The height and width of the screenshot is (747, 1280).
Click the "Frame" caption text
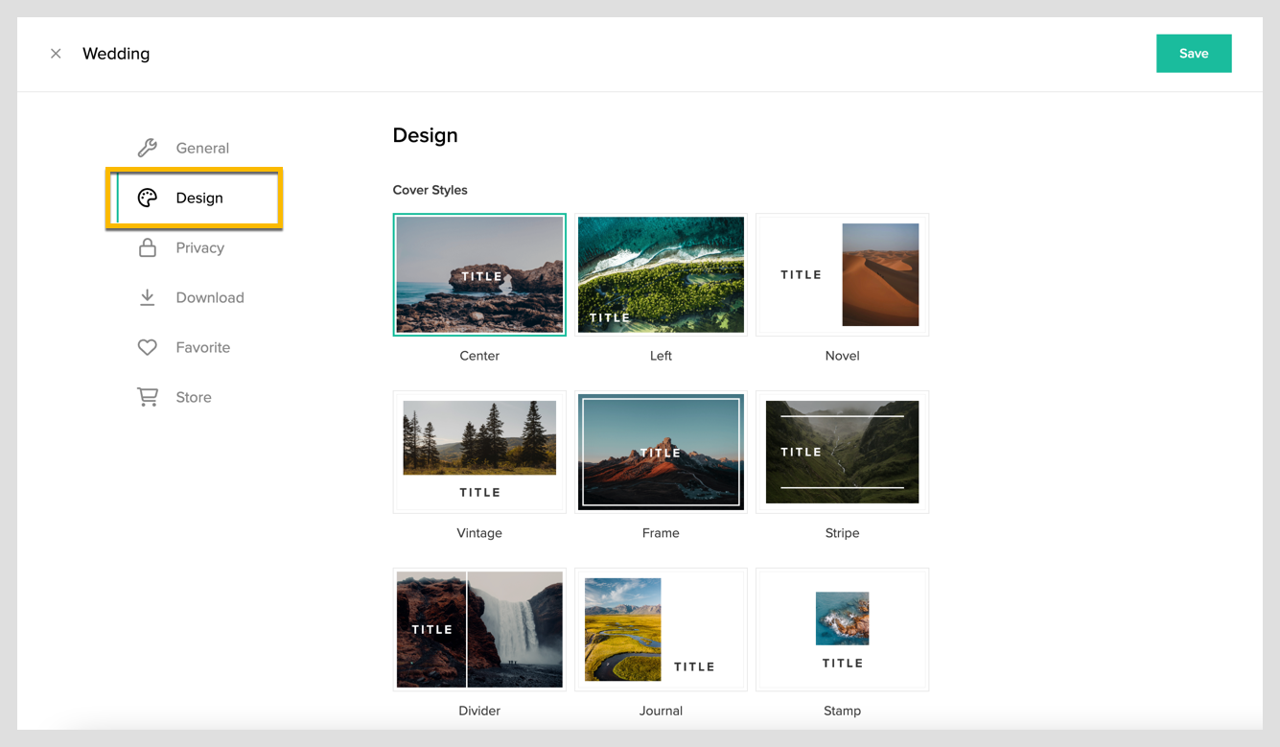[661, 533]
